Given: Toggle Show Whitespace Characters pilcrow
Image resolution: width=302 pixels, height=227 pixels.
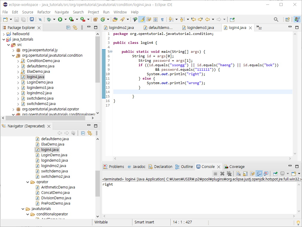Looking at the screenshot, I should 162,19.
